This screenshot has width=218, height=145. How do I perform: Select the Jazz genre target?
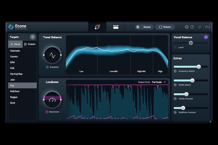(x=23, y=80)
